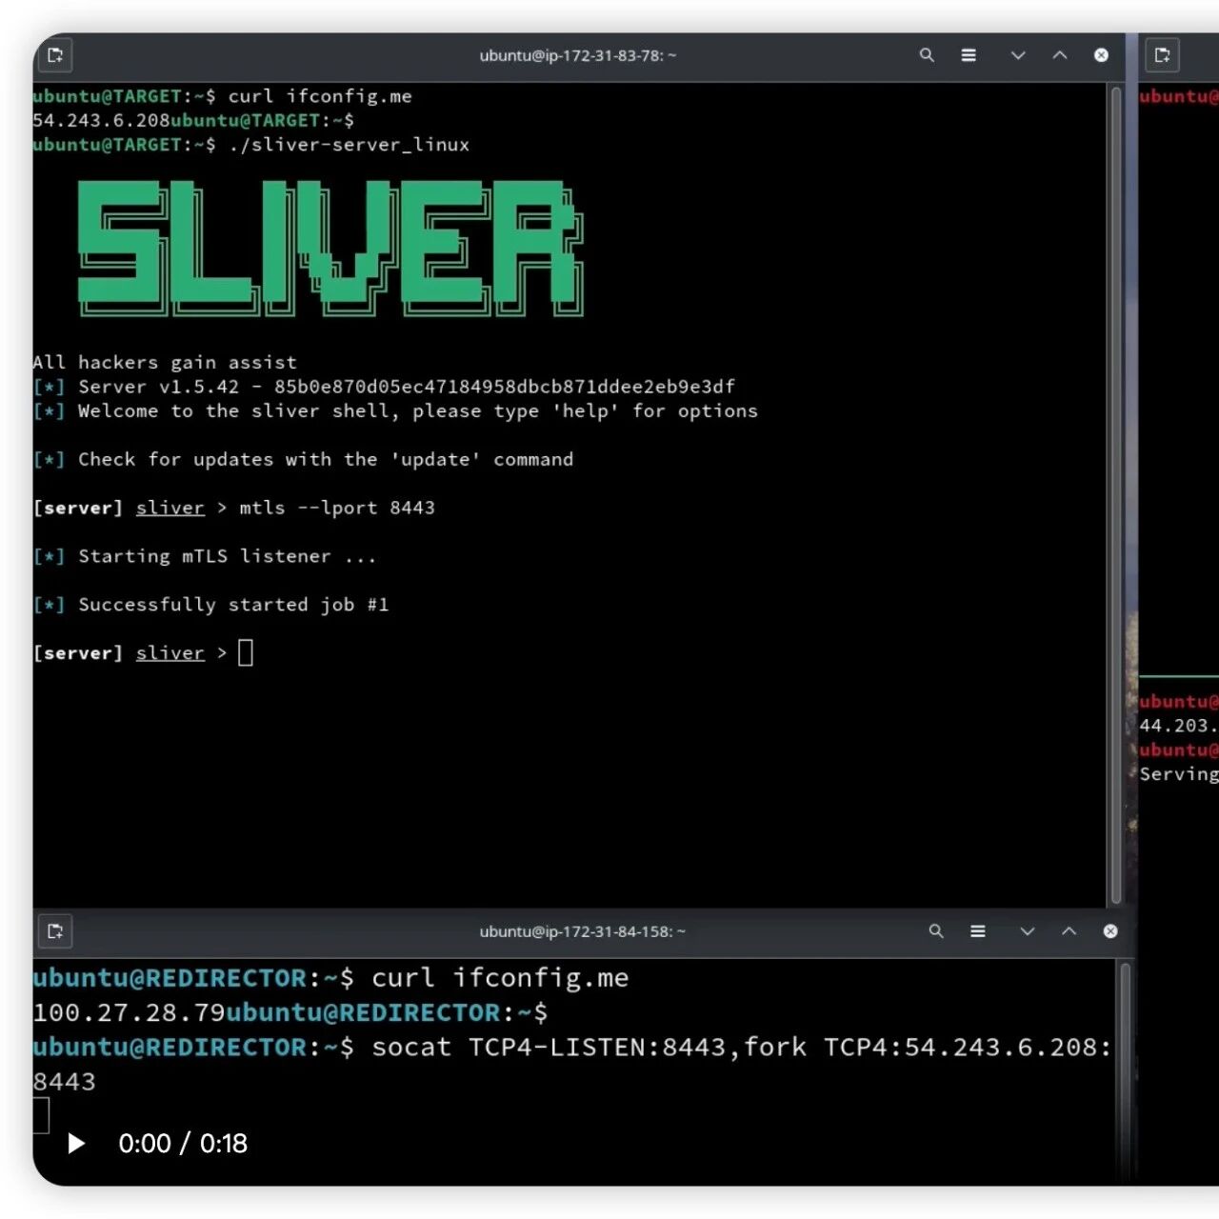Click IP 100.27.28.79 in REDIRECTOR terminal
This screenshot has width=1219, height=1219.
[129, 1012]
